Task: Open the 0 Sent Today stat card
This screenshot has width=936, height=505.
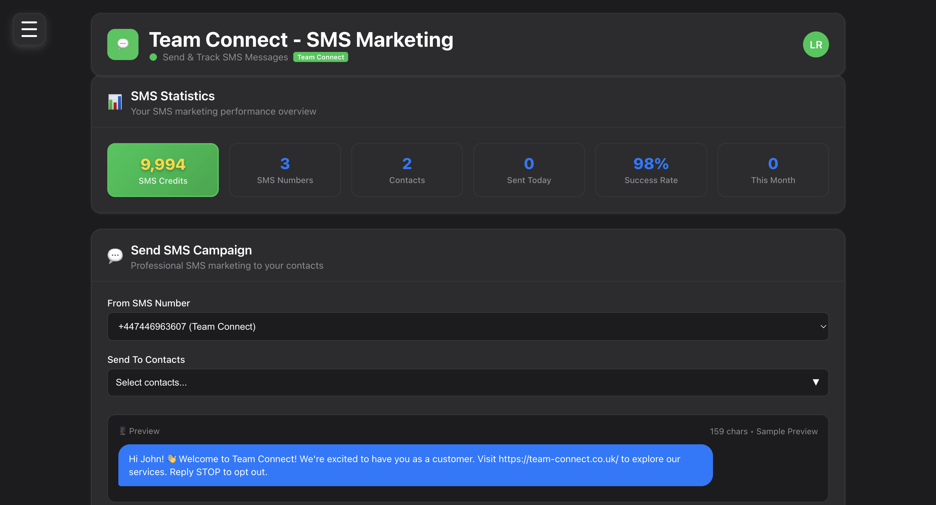Action: tap(529, 170)
